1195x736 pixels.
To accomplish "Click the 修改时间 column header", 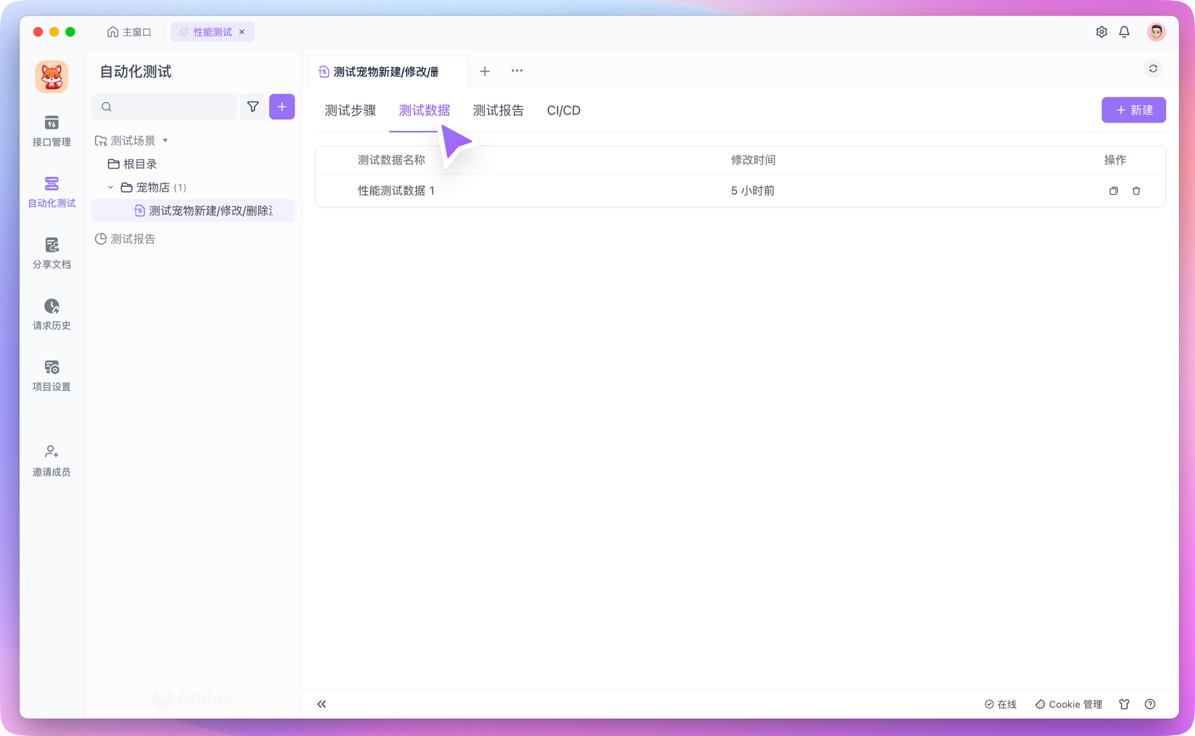I will pyautogui.click(x=753, y=160).
